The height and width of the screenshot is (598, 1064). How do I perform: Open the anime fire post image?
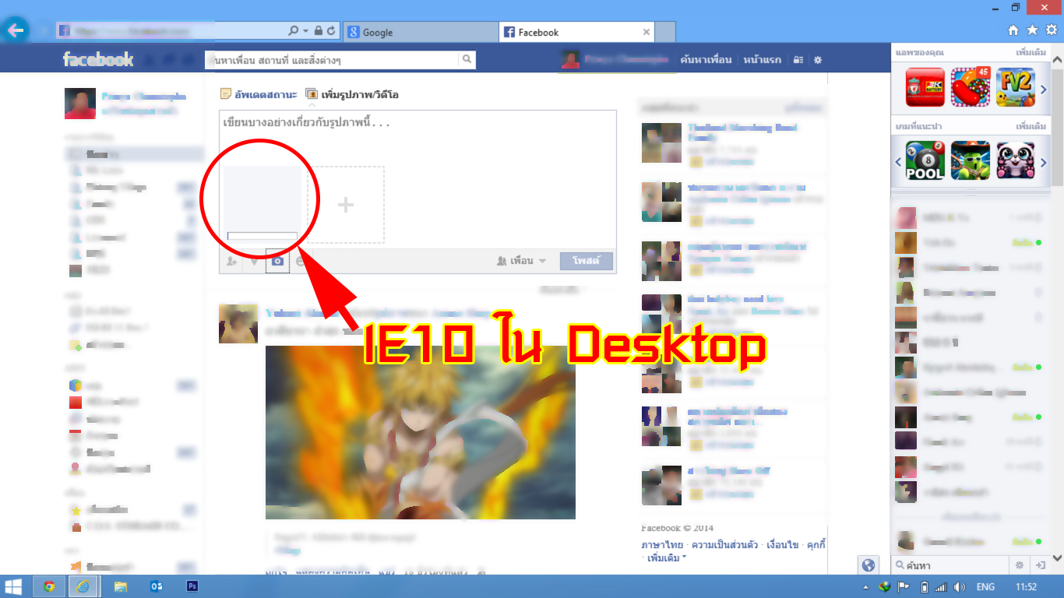tap(421, 432)
